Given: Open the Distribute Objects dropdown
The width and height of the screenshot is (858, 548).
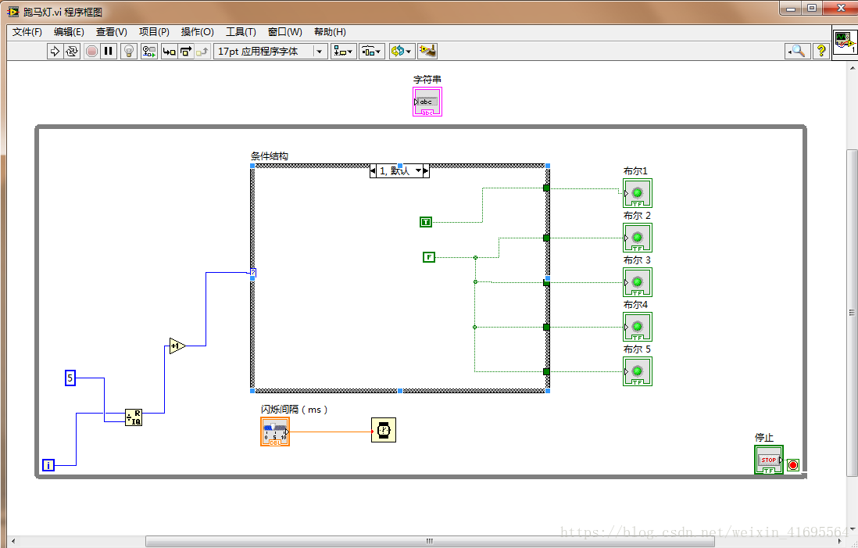Looking at the screenshot, I should click(371, 52).
